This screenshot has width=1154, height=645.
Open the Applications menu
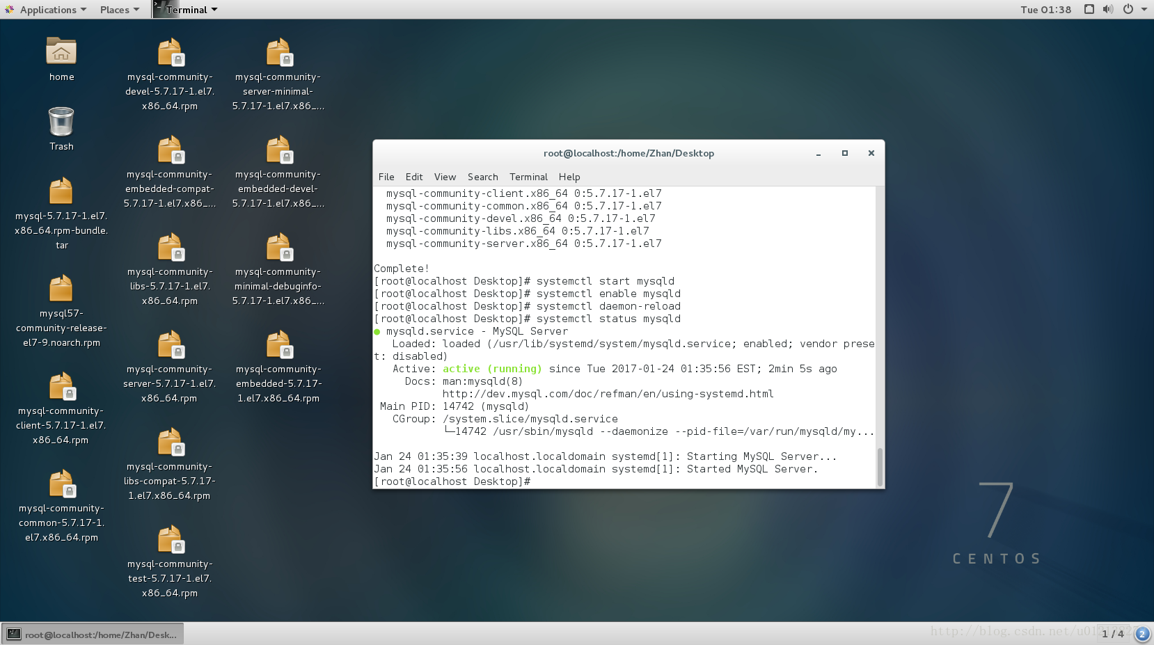point(47,10)
